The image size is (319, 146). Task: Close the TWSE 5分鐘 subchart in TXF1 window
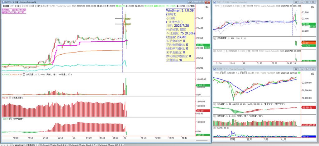(x=215, y=51)
